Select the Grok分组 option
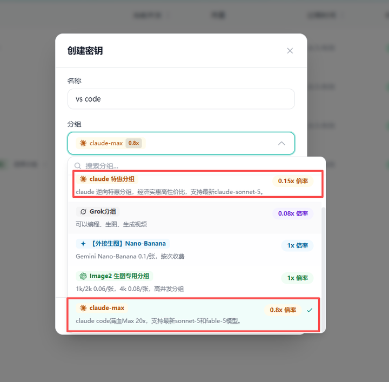The height and width of the screenshot is (382, 389). tap(194, 218)
